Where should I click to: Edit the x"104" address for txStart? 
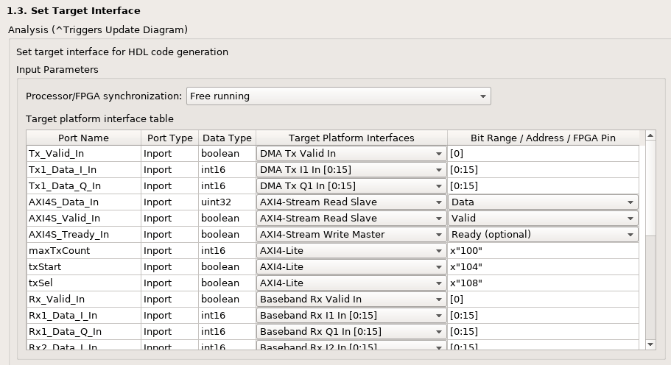click(543, 267)
